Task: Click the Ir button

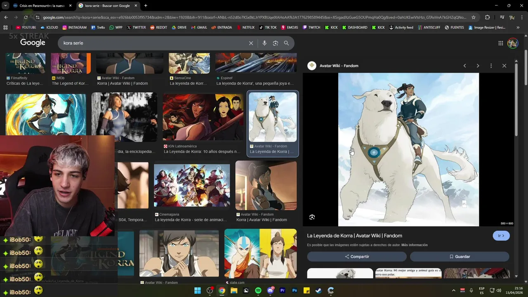Action: [x=501, y=236]
